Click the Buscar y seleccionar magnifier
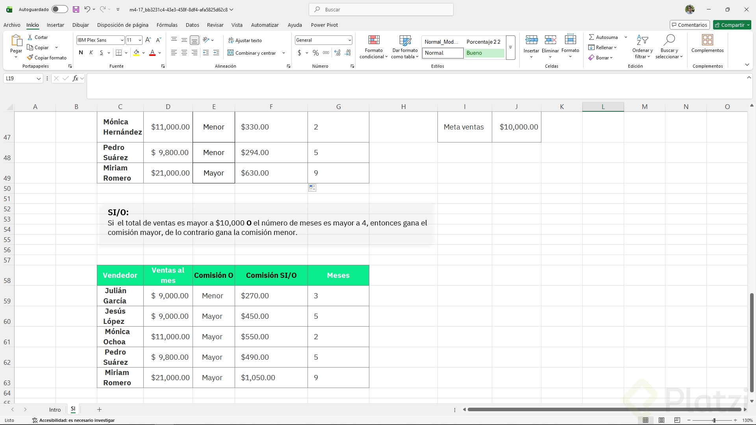Screen dimensions: 756x425 pos(669,41)
